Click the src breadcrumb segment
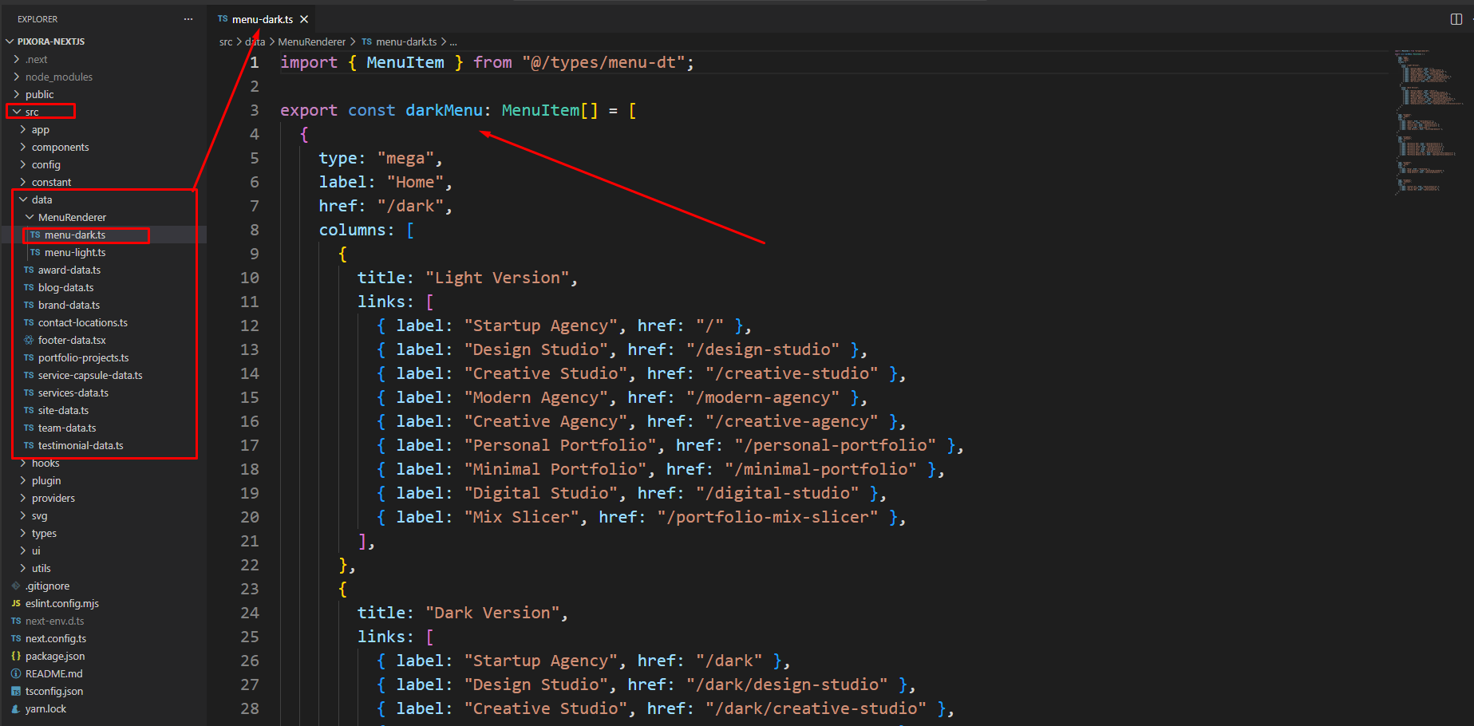Screen dimensions: 1474x726 tap(226, 41)
